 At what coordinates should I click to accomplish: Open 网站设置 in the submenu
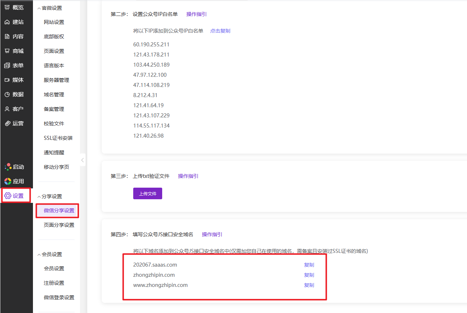(x=54, y=22)
